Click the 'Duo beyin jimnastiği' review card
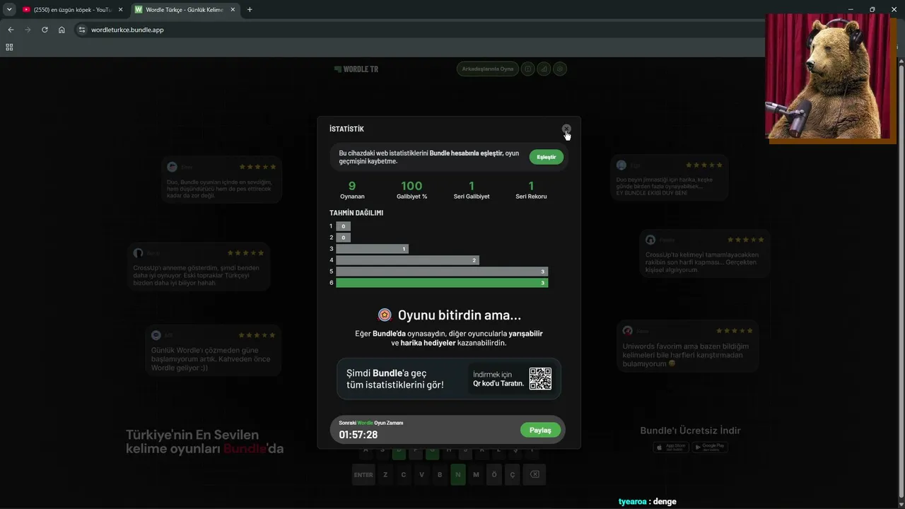Screen dimensions: 905x509 670,178
